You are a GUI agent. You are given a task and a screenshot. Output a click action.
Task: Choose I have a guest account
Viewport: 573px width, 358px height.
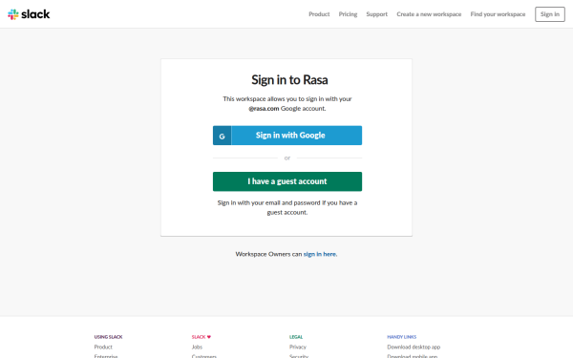tap(287, 181)
